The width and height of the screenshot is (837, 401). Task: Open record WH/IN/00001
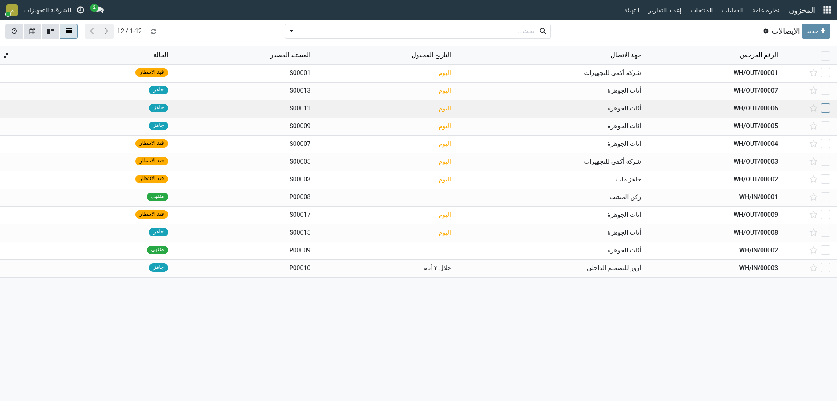click(x=758, y=197)
